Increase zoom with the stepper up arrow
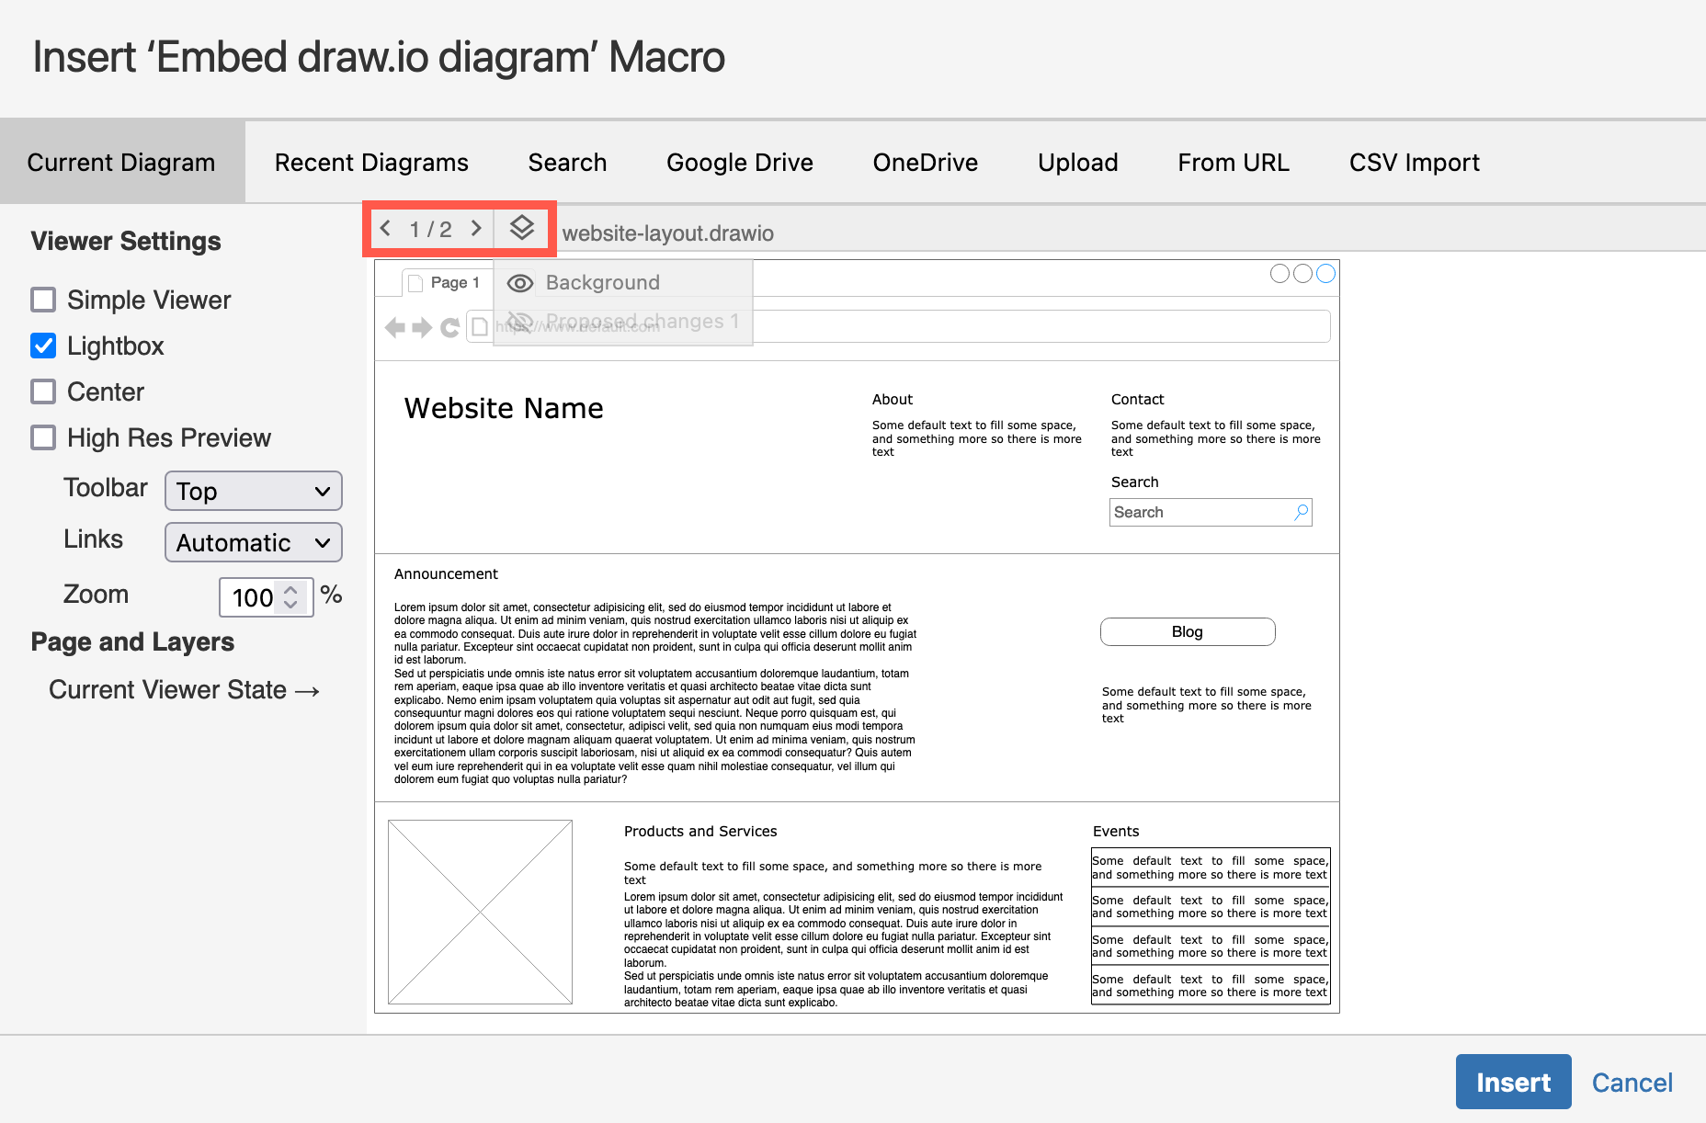This screenshot has width=1706, height=1123. pos(290,590)
